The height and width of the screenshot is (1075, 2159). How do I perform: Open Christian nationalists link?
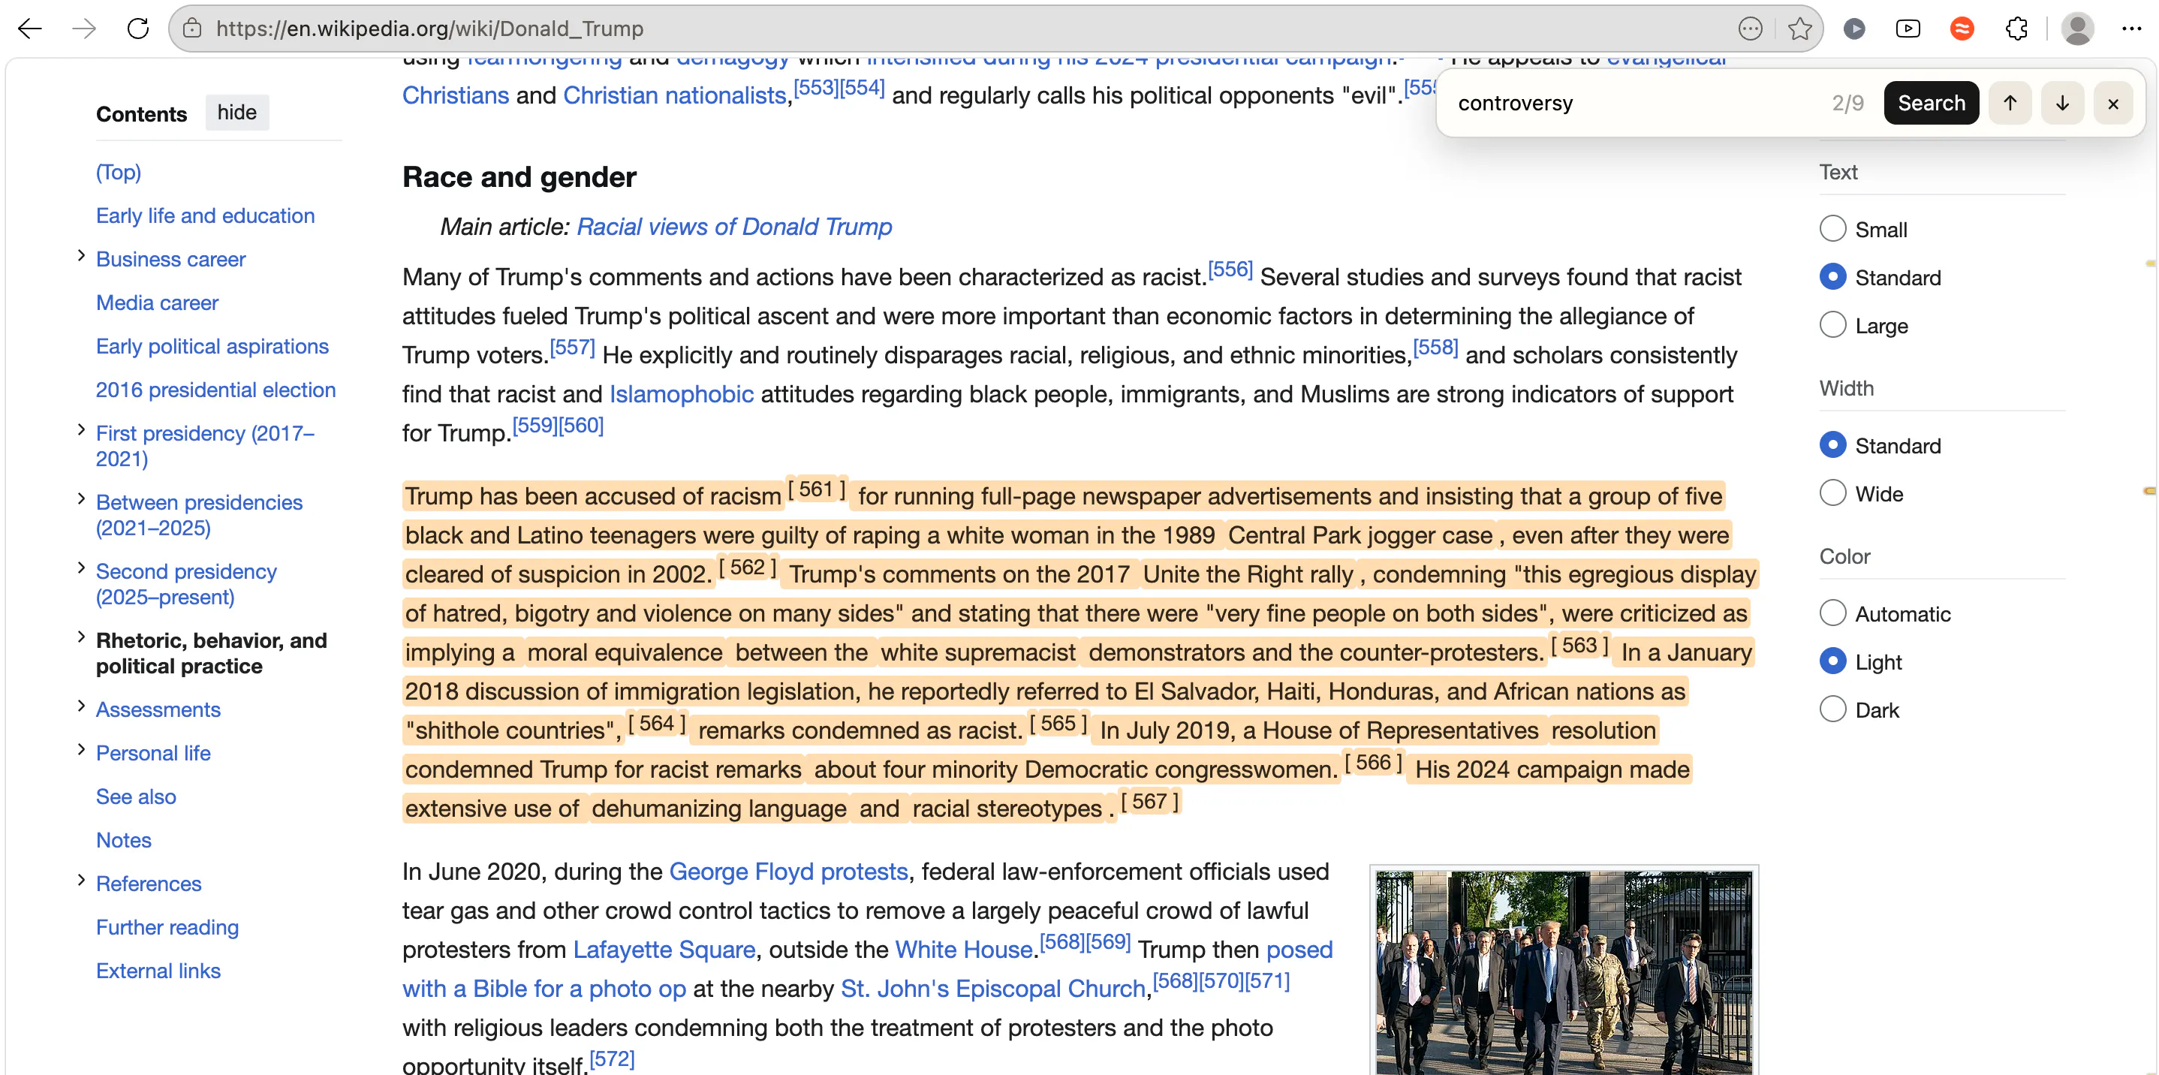point(675,95)
